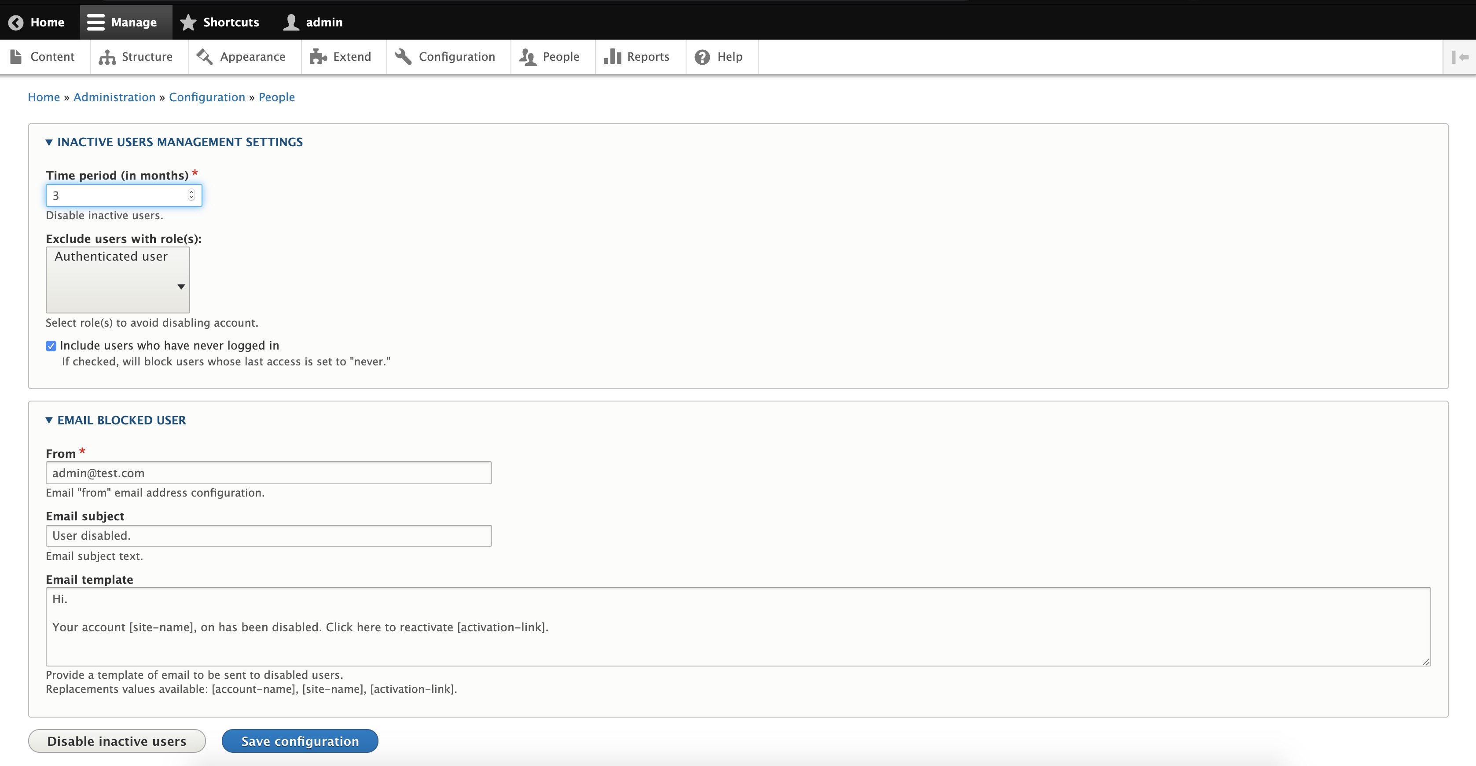1476x766 pixels.
Task: Uncheck Include users who have never logged in
Action: [x=51, y=345]
